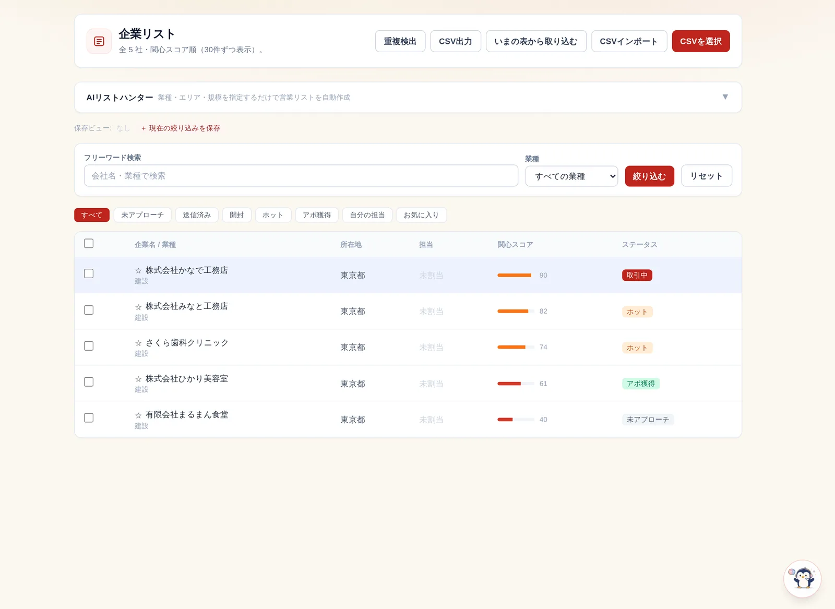Click the 取引中 status badge
This screenshot has height=609, width=835.
(637, 275)
